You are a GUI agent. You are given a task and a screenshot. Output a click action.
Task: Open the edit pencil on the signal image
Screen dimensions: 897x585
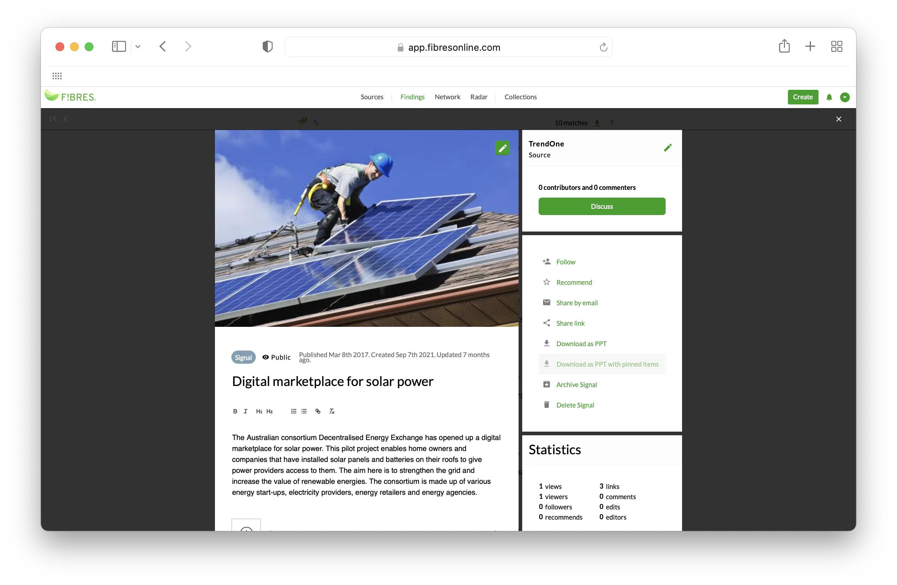(503, 148)
